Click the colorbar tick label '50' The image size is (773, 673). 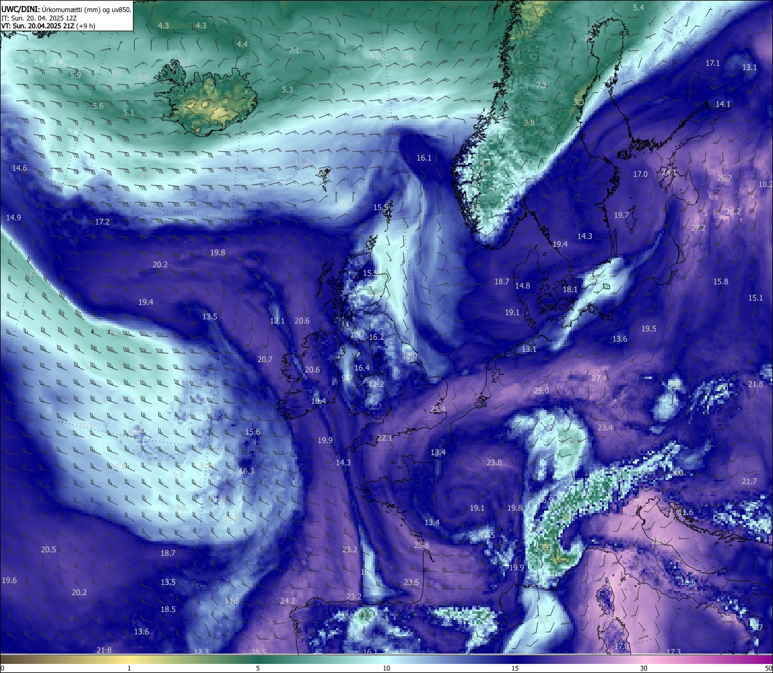768,668
